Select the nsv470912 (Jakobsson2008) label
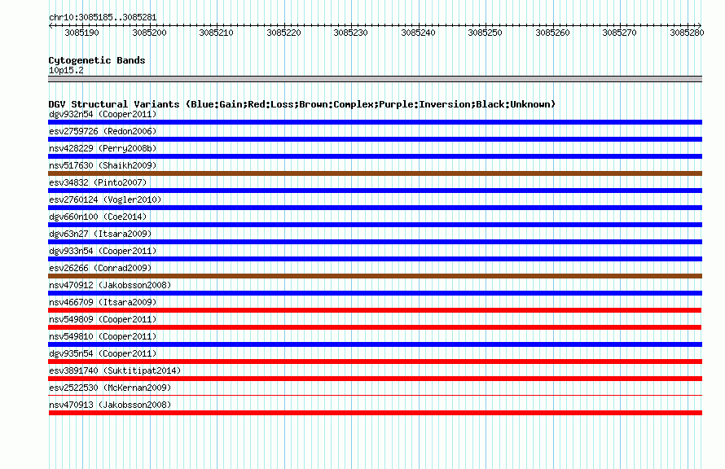725x469 pixels. 110,285
